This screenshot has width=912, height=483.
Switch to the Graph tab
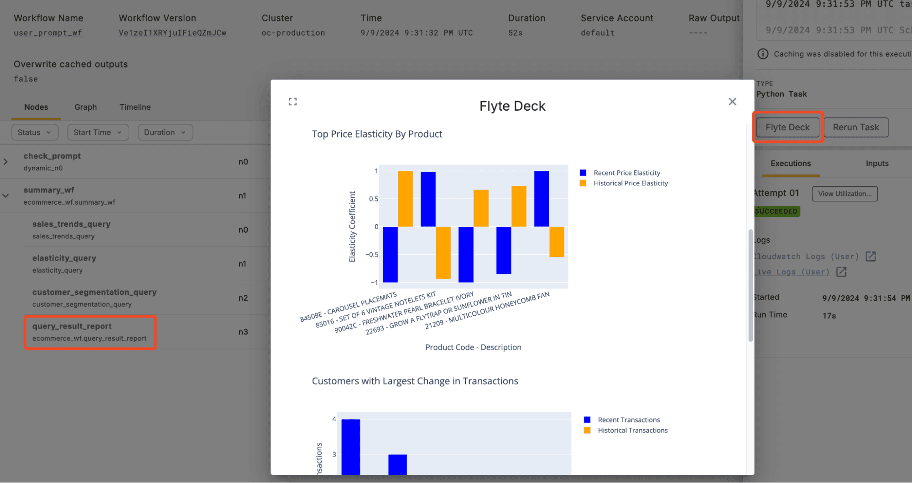tap(85, 107)
